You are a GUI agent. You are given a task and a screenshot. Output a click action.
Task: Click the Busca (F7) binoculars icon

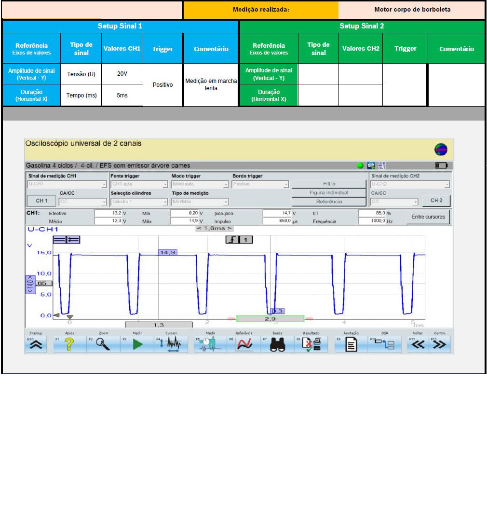pos(278,344)
